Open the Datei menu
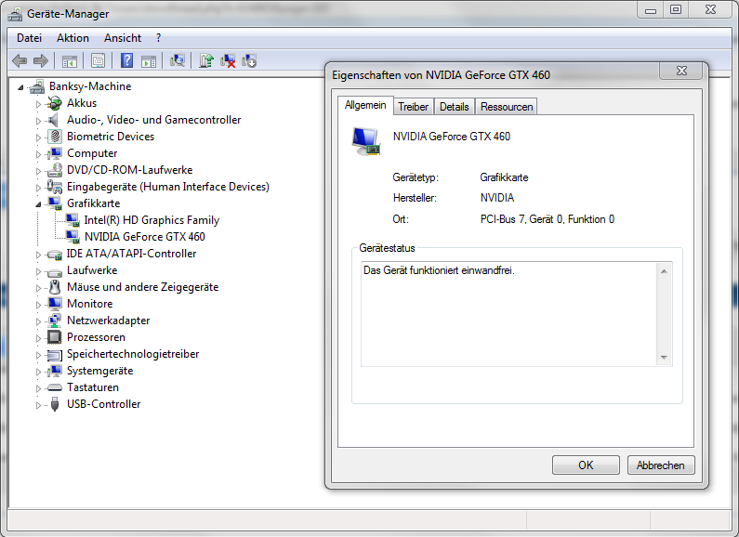Screen dimensions: 739x537 click(x=29, y=38)
